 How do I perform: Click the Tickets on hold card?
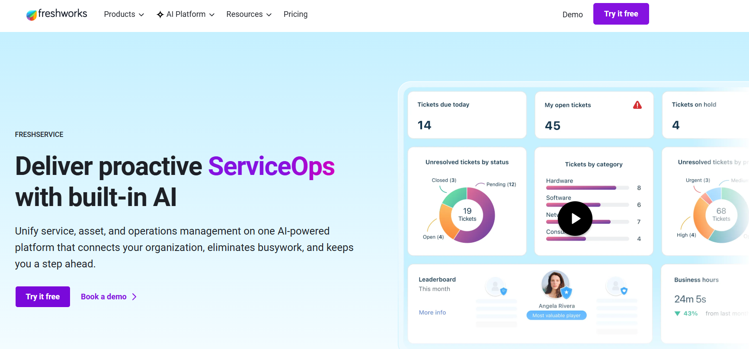[x=706, y=115]
